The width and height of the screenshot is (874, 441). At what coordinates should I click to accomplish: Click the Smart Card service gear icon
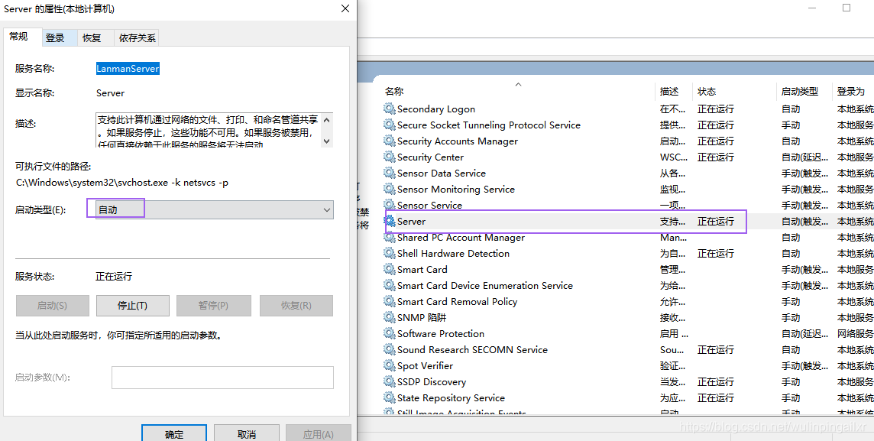click(389, 269)
